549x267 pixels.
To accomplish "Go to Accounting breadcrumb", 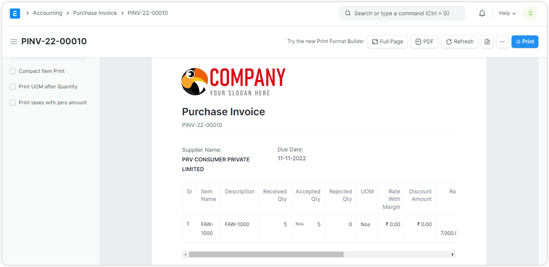I will [x=48, y=13].
